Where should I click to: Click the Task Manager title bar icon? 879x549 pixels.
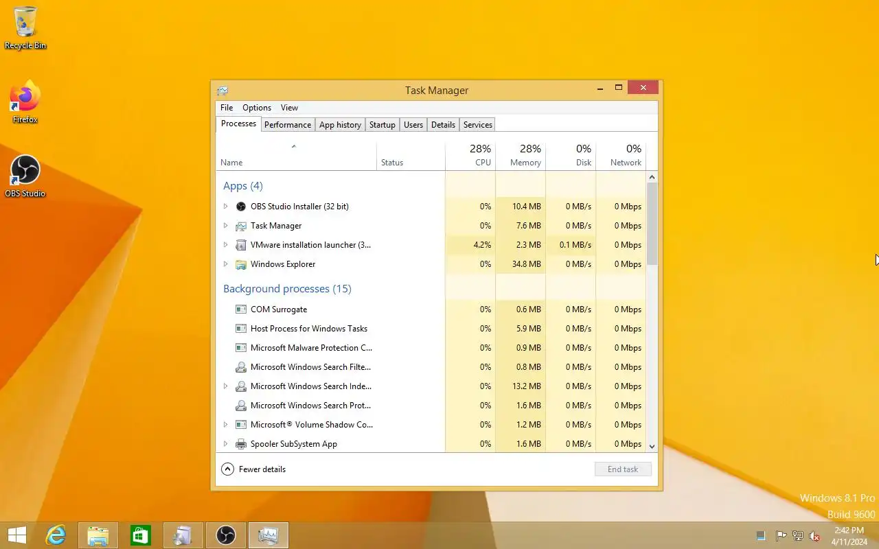(222, 90)
